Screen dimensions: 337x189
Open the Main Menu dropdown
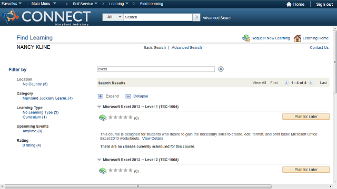[x=44, y=4]
